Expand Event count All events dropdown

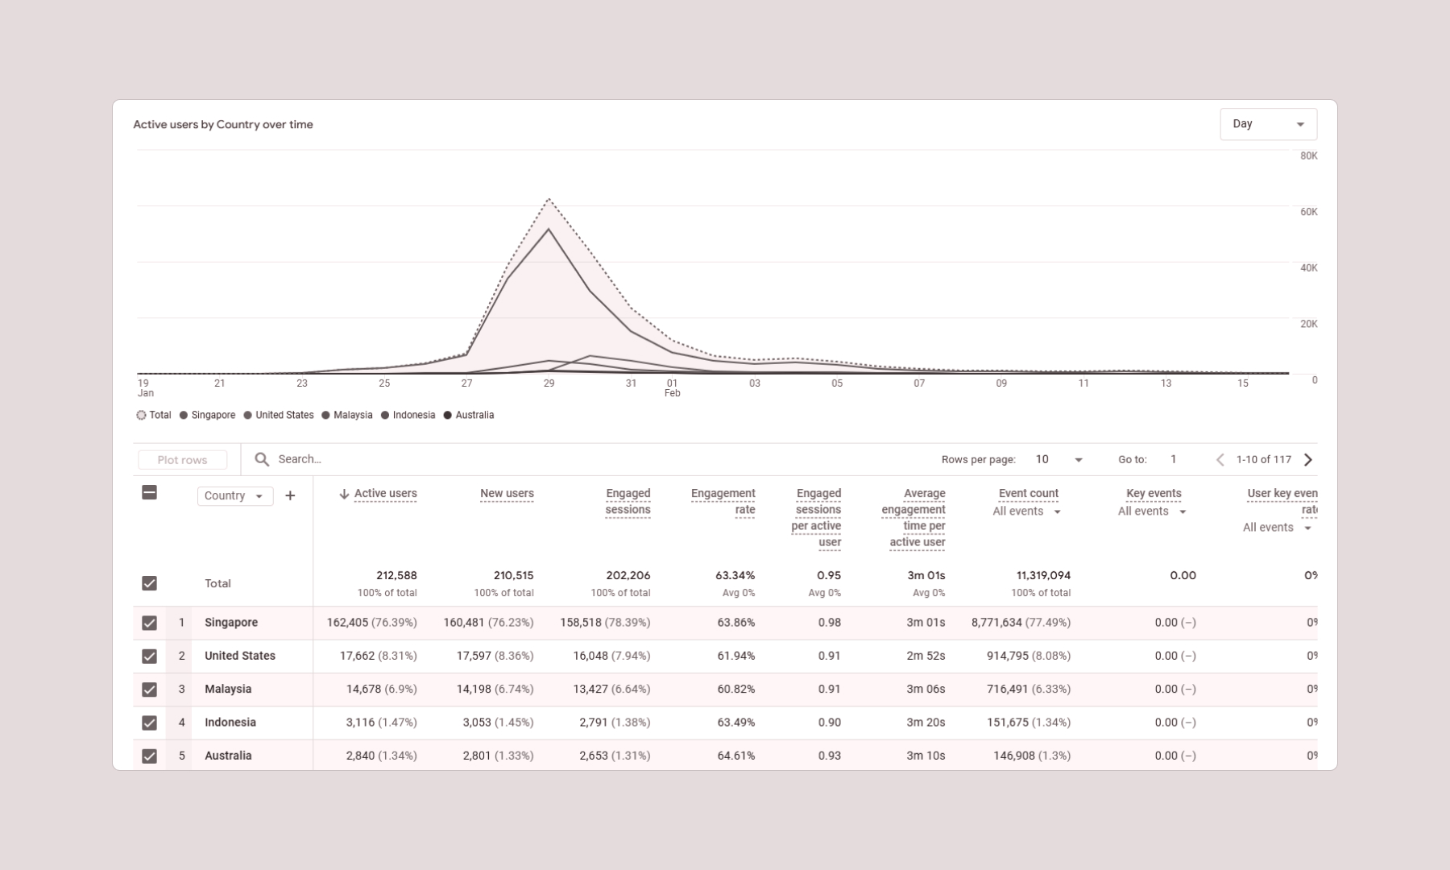(x=1027, y=512)
